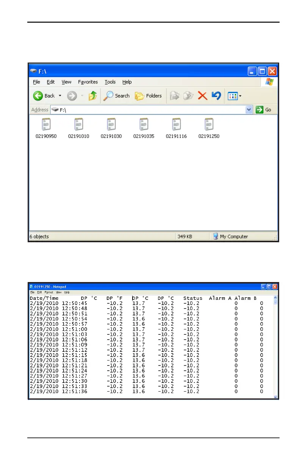This screenshot has height=464, width=300.
Task: Click the Go button
Action: click(264, 110)
